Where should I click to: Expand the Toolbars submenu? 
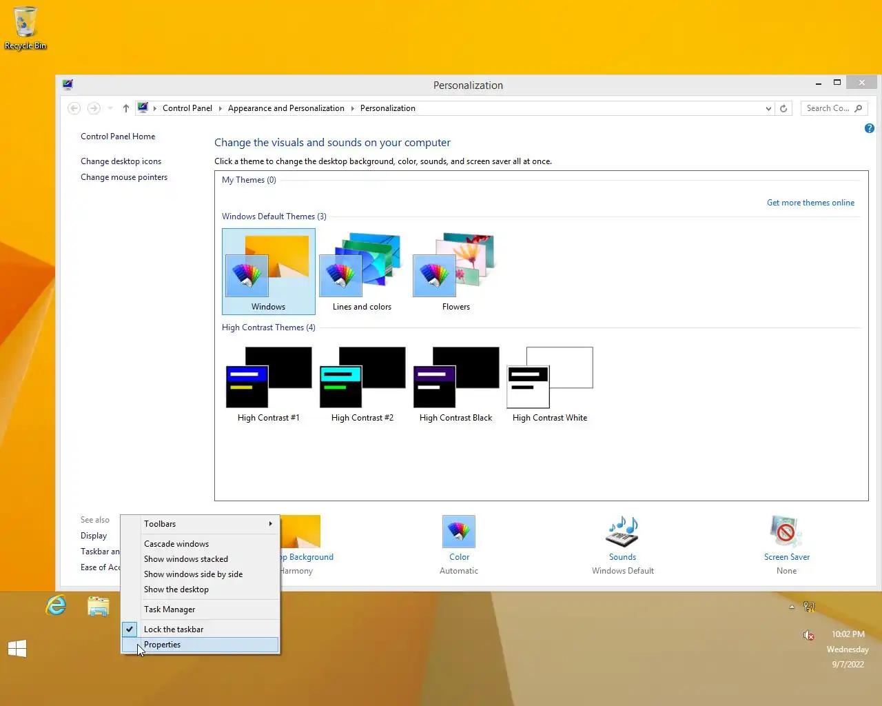coord(201,524)
